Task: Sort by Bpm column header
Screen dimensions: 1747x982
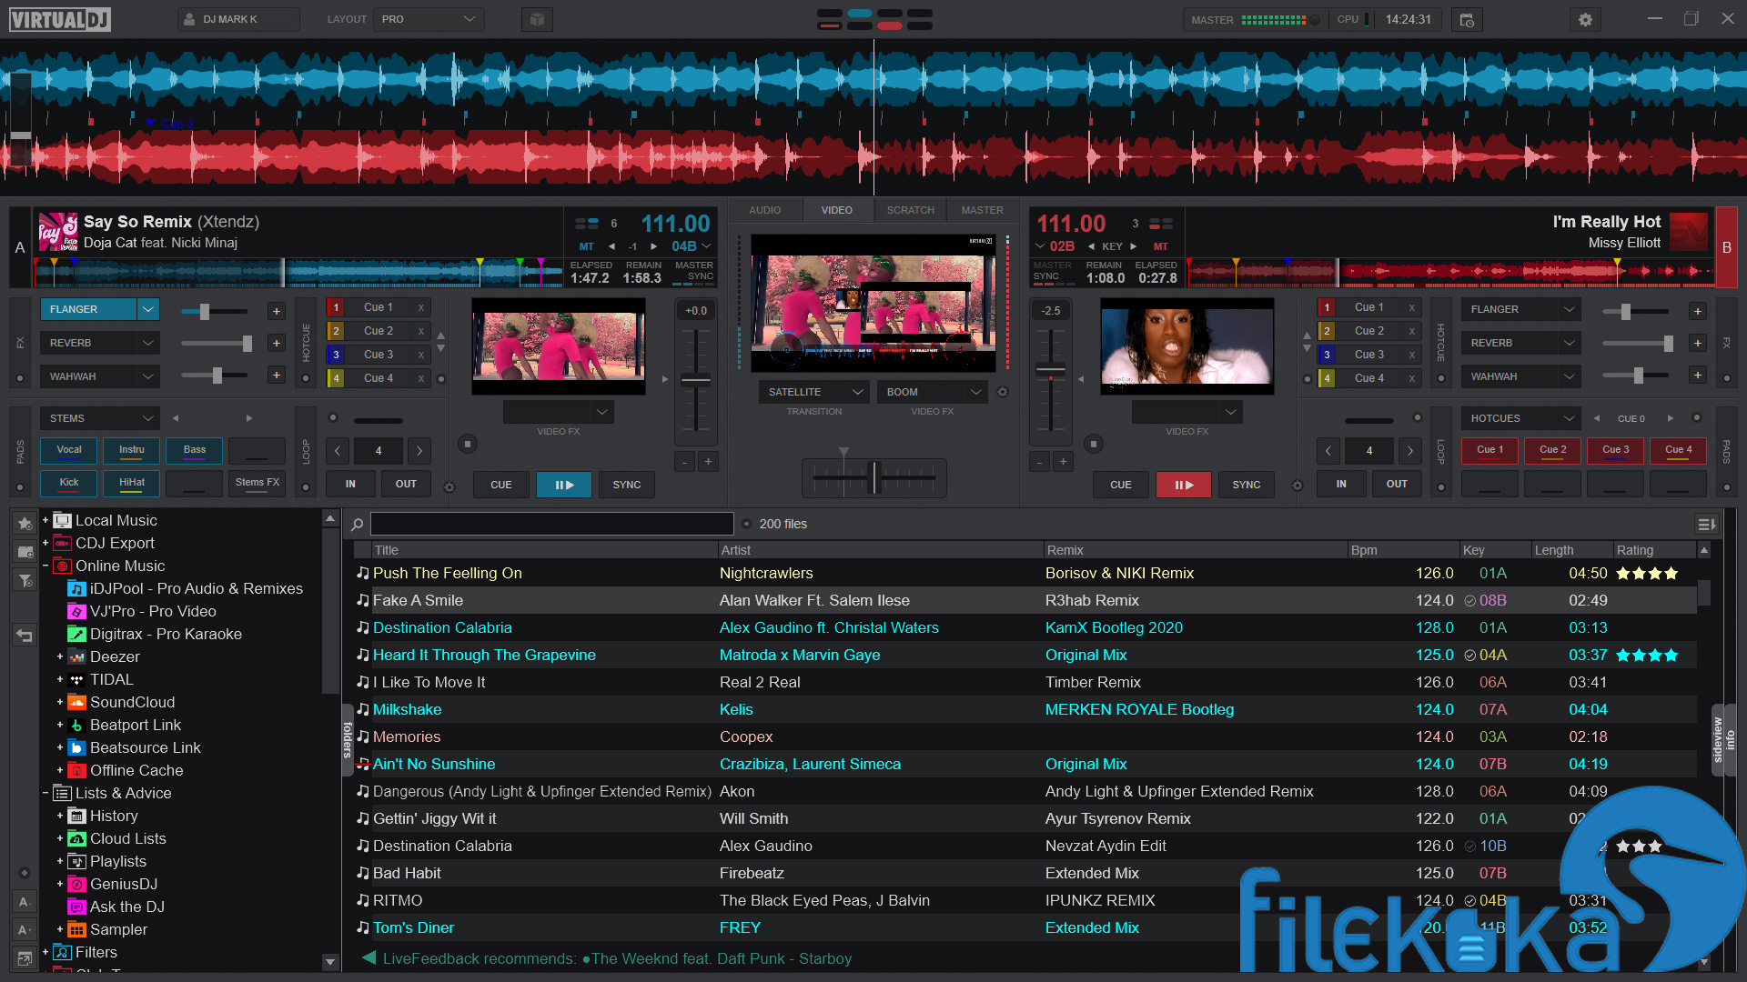Action: pyautogui.click(x=1402, y=550)
